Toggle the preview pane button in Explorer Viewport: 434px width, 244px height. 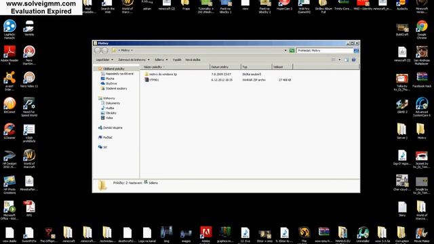tap(347, 60)
